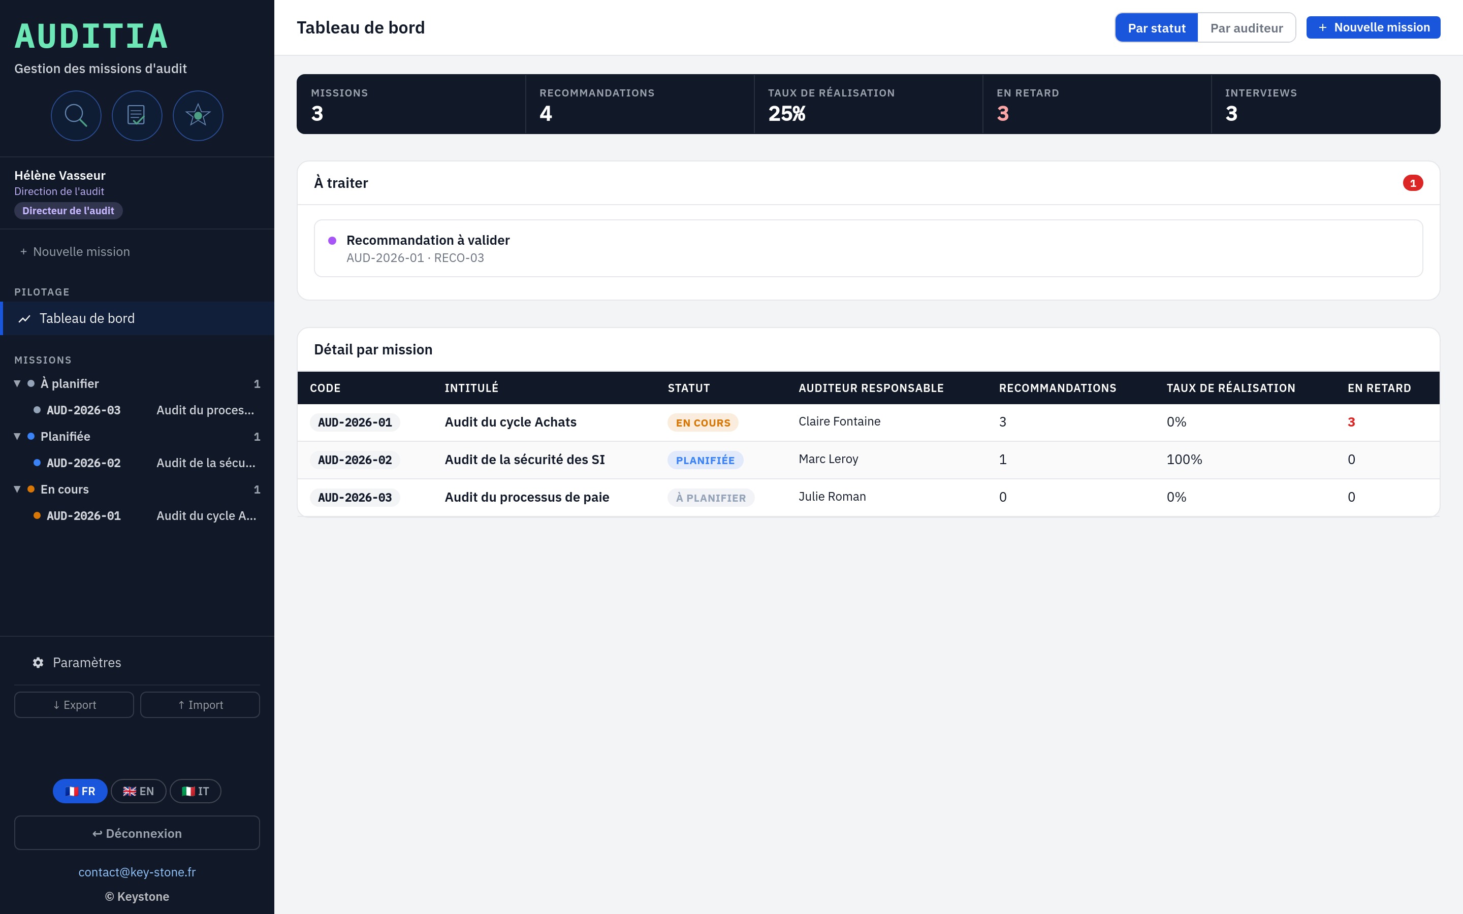1463x914 pixels.
Task: Click Audit de la sécurité des SI
Action: point(525,460)
